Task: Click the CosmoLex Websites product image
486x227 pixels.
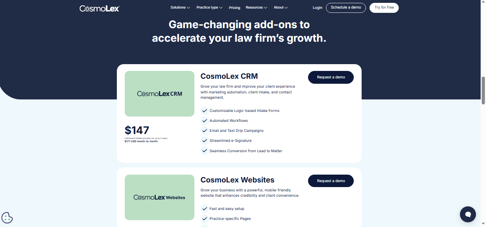Action: [x=159, y=197]
